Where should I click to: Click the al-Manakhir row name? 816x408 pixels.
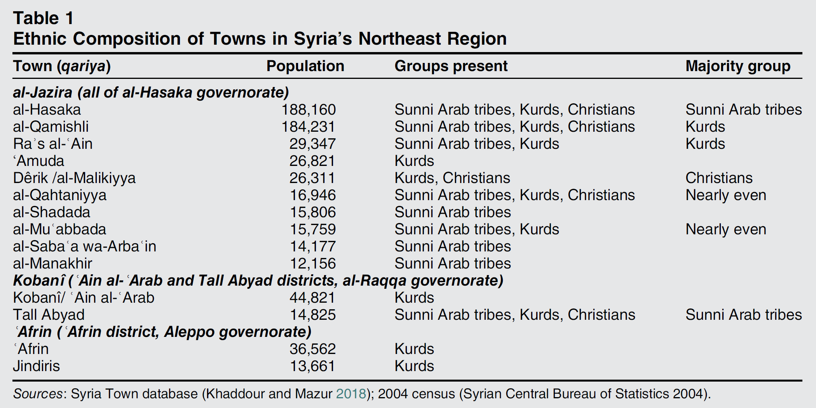point(52,263)
